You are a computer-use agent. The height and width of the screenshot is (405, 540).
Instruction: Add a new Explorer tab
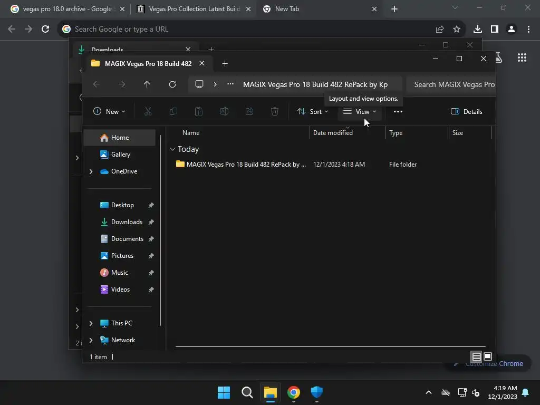[225, 64]
